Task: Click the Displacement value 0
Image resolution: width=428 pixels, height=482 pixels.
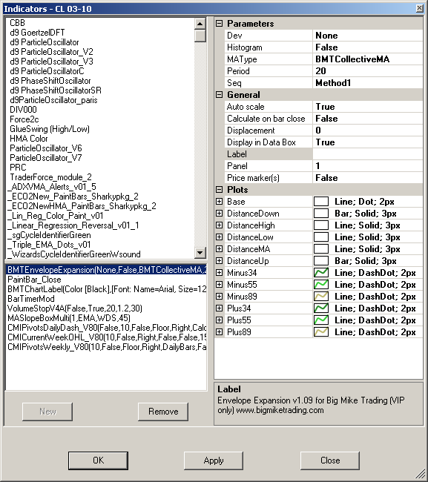Action: pos(368,131)
